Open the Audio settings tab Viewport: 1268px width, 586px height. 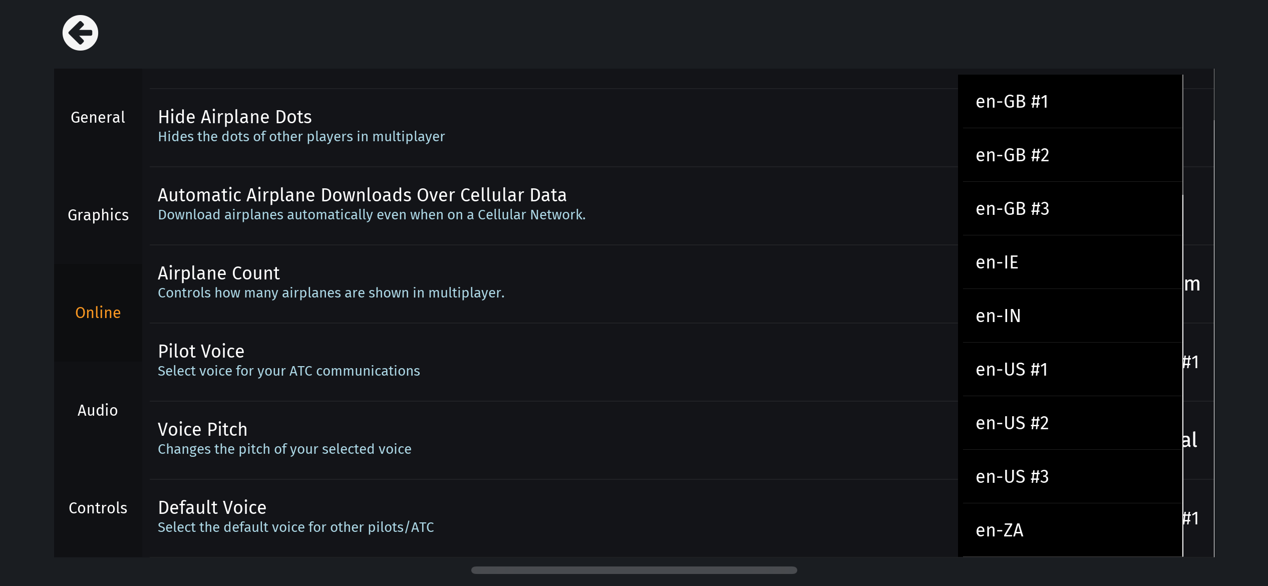[98, 410]
